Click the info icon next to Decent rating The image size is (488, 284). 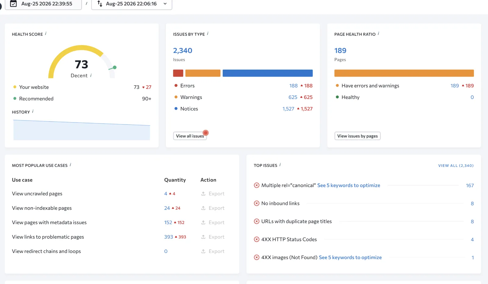pos(91,75)
